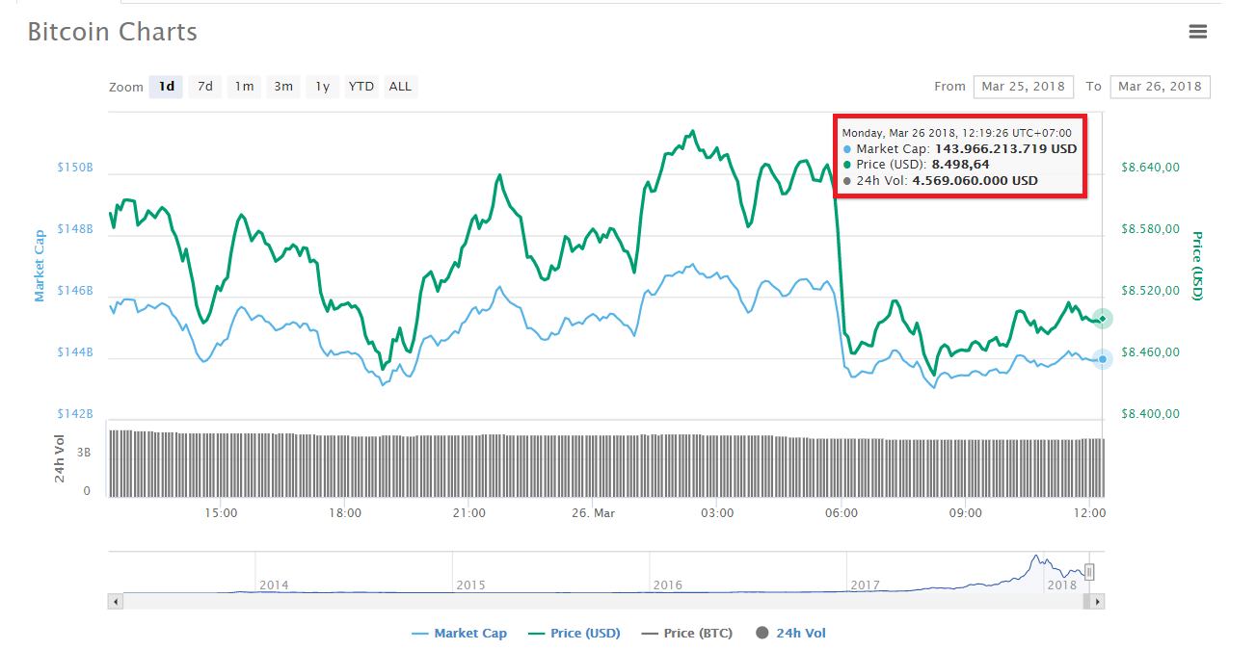
Task: Click the navigator left scroll arrow
Action: [116, 602]
